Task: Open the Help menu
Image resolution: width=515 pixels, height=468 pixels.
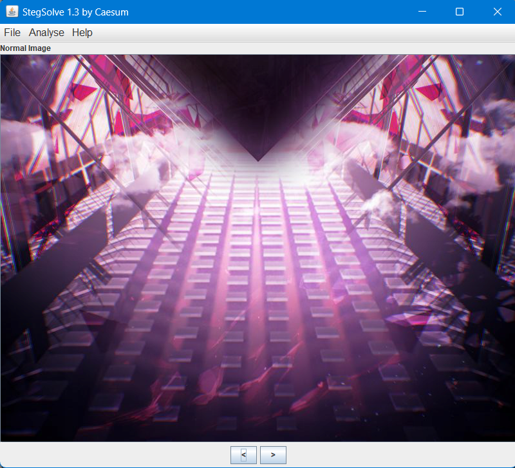Action: tap(82, 33)
